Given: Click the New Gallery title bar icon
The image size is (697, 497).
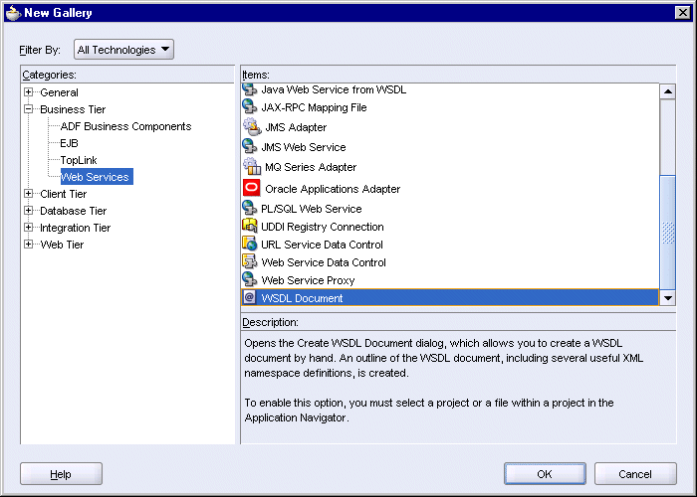Looking at the screenshot, I should 13,12.
